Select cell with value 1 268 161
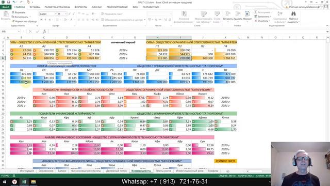Viewport: 330px width, 186px height. 225,58
